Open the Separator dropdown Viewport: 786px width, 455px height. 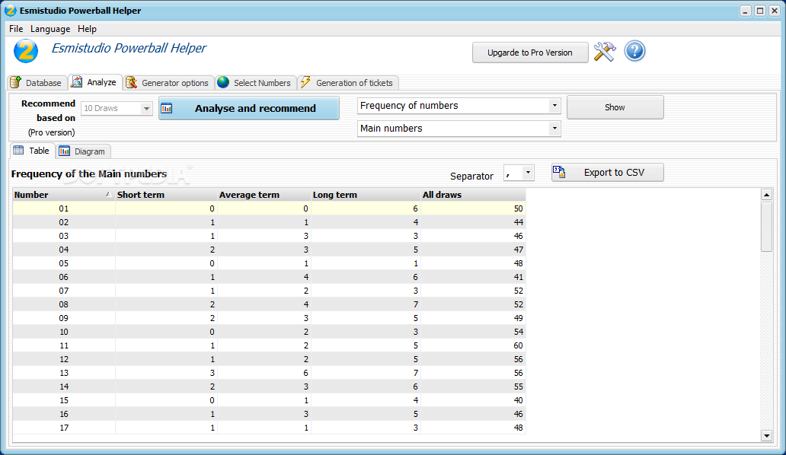click(x=528, y=173)
